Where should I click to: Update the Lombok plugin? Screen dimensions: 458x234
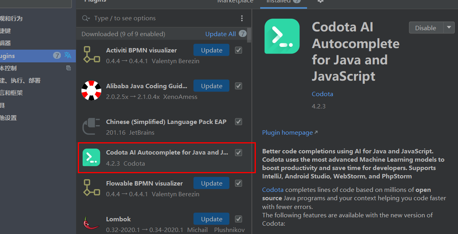pyautogui.click(x=211, y=219)
